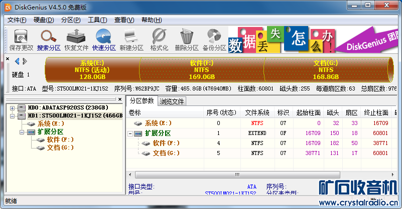Click the 格式化 format icon
Viewport: 402px width, 209px height.
pos(159,36)
